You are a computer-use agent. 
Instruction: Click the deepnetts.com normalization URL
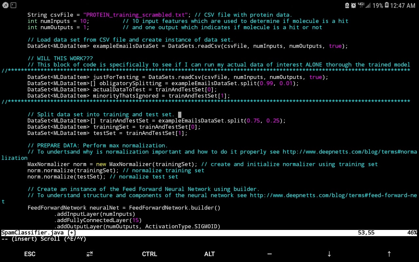[x=350, y=152]
